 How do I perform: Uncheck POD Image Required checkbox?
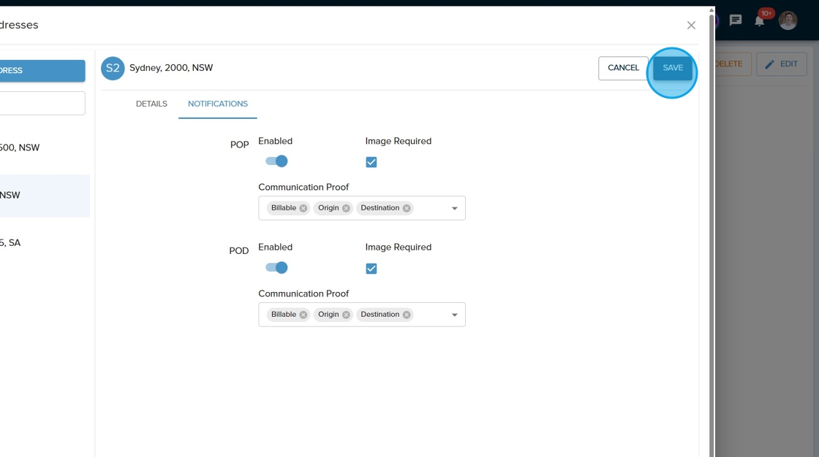coord(371,269)
